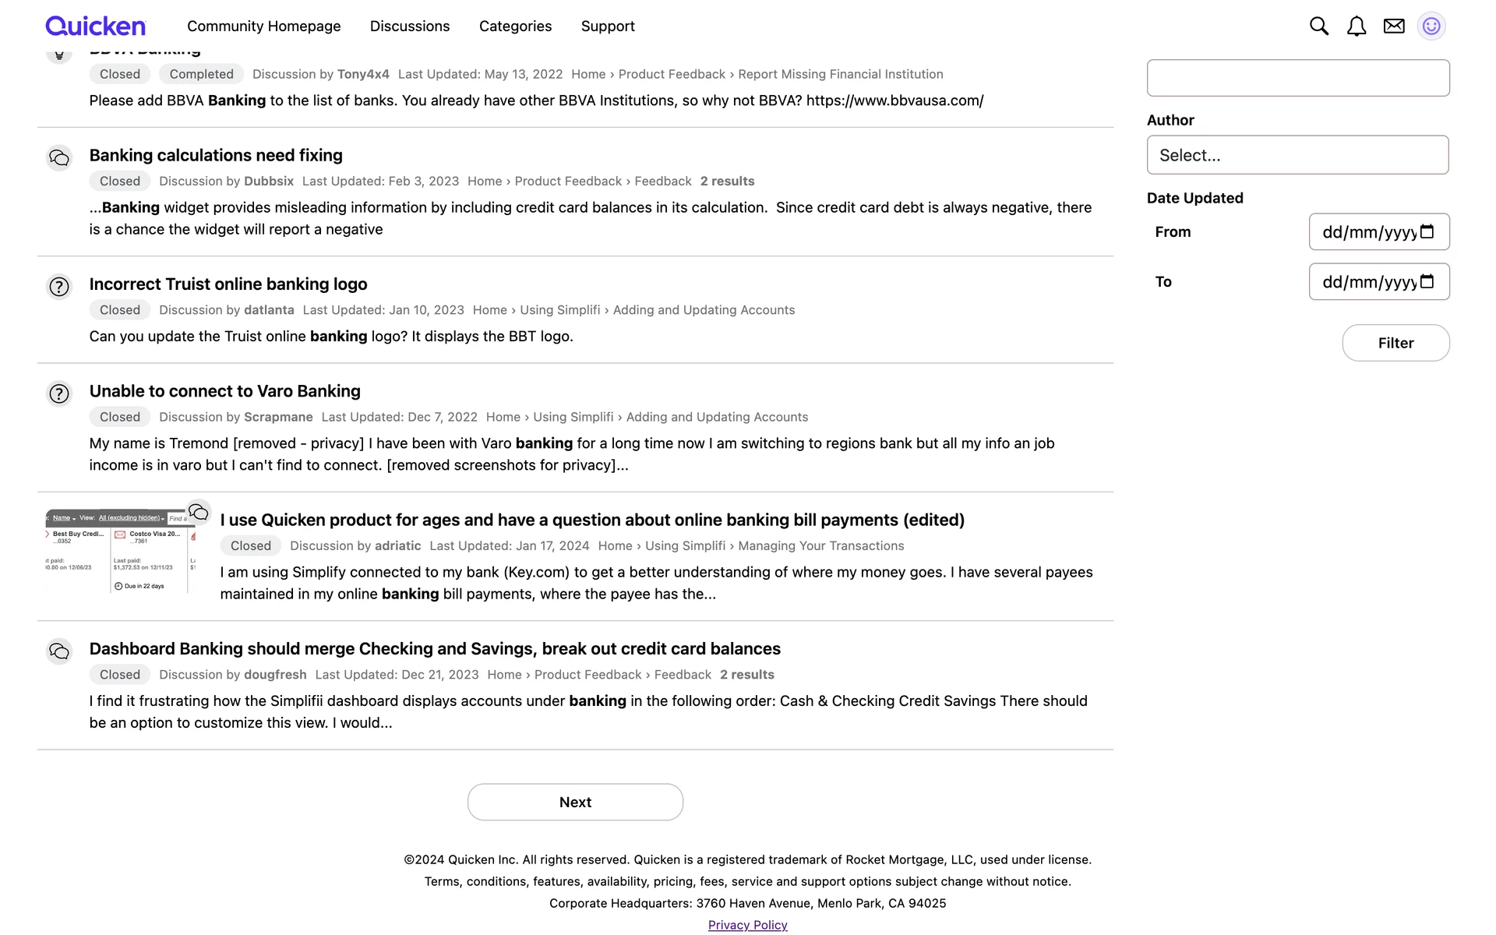Click question icon beside Incorrect Truist post

(x=59, y=287)
